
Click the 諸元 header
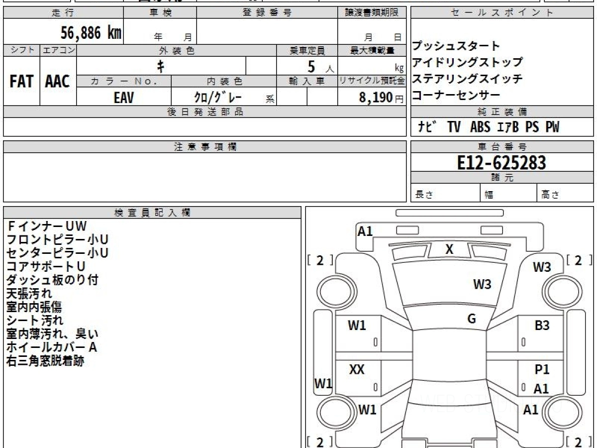coord(502,178)
